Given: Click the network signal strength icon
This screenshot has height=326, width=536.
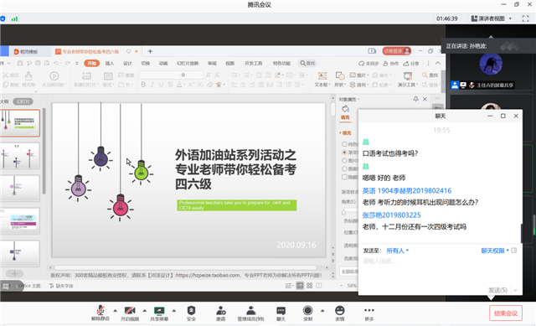Looking at the screenshot, I should (x=14, y=18).
